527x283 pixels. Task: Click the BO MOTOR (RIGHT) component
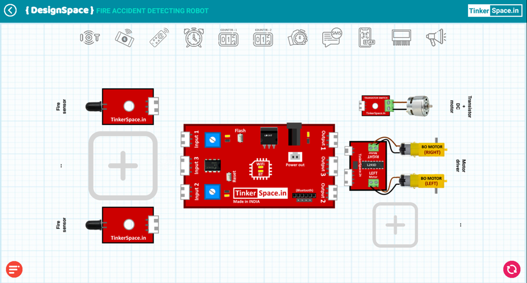click(424, 149)
